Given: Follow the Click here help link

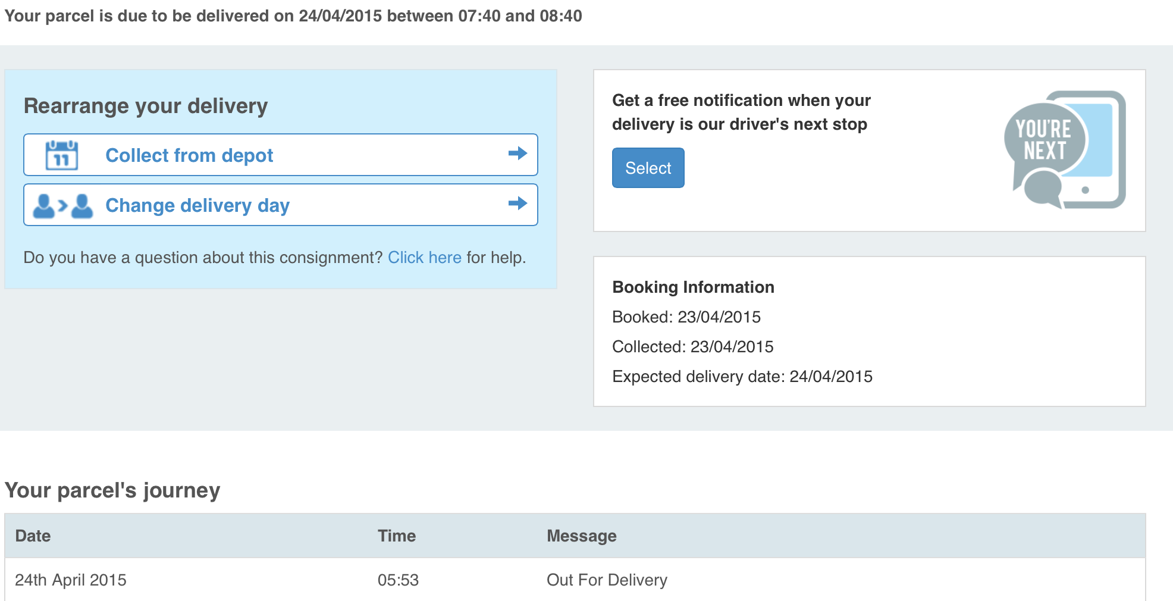Looking at the screenshot, I should [x=425, y=258].
